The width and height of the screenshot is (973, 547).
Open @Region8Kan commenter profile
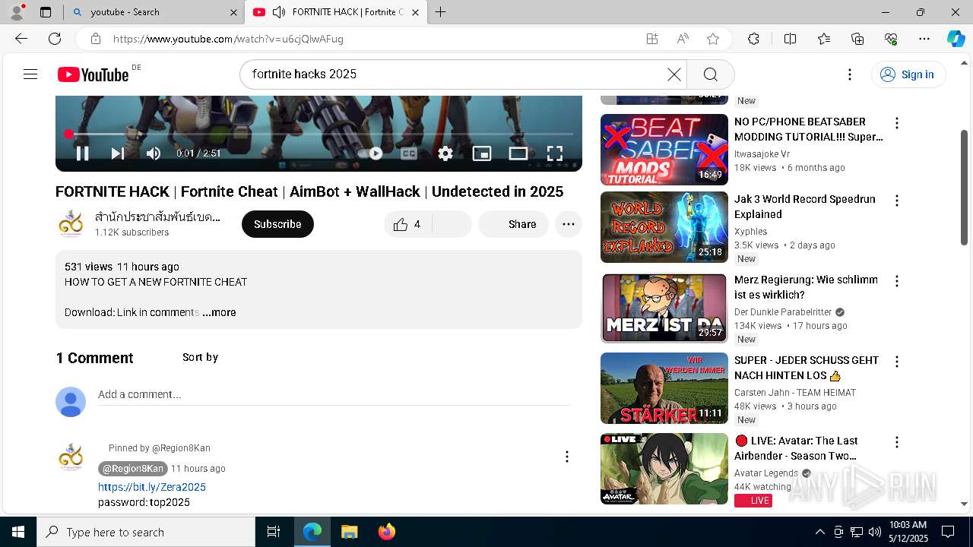(133, 469)
